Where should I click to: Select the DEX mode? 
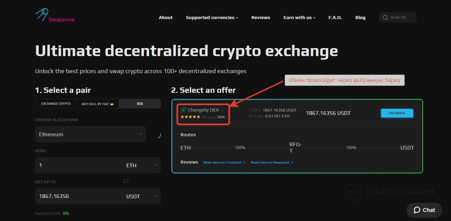[x=140, y=104]
